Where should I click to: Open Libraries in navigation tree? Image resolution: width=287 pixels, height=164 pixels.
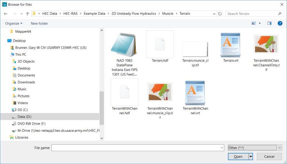coord(22,138)
